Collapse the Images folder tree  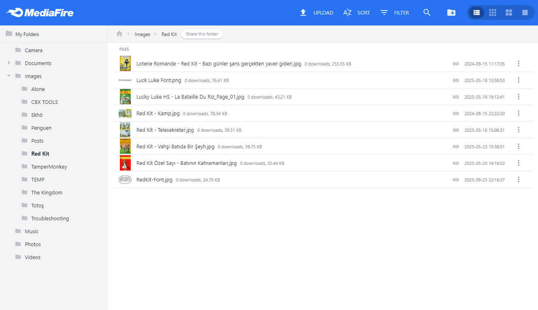point(9,76)
